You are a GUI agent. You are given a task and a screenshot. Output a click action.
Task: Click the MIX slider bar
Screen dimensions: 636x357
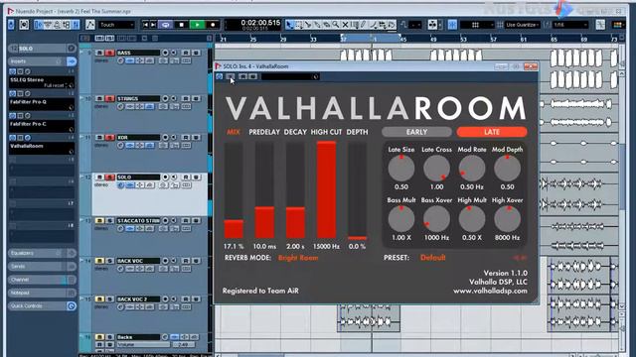pos(234,190)
